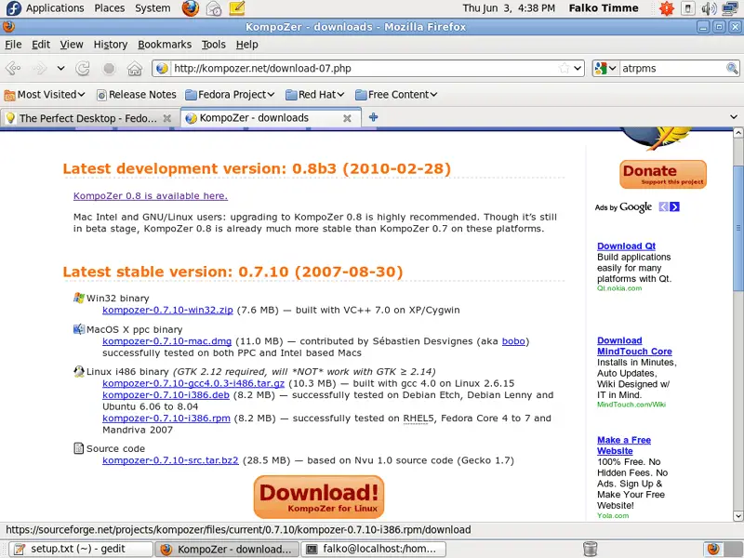Click KompoZer 0.8 is available here link
The height and width of the screenshot is (558, 744).
[x=151, y=196]
